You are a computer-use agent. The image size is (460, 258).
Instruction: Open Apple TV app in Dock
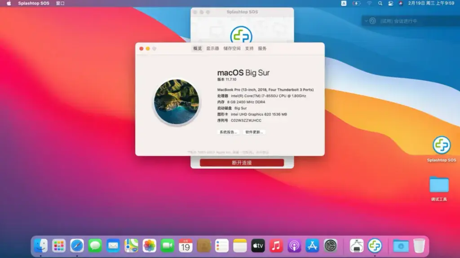[258, 246]
